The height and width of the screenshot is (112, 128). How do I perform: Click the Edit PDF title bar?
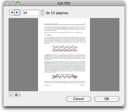click(64, 3)
